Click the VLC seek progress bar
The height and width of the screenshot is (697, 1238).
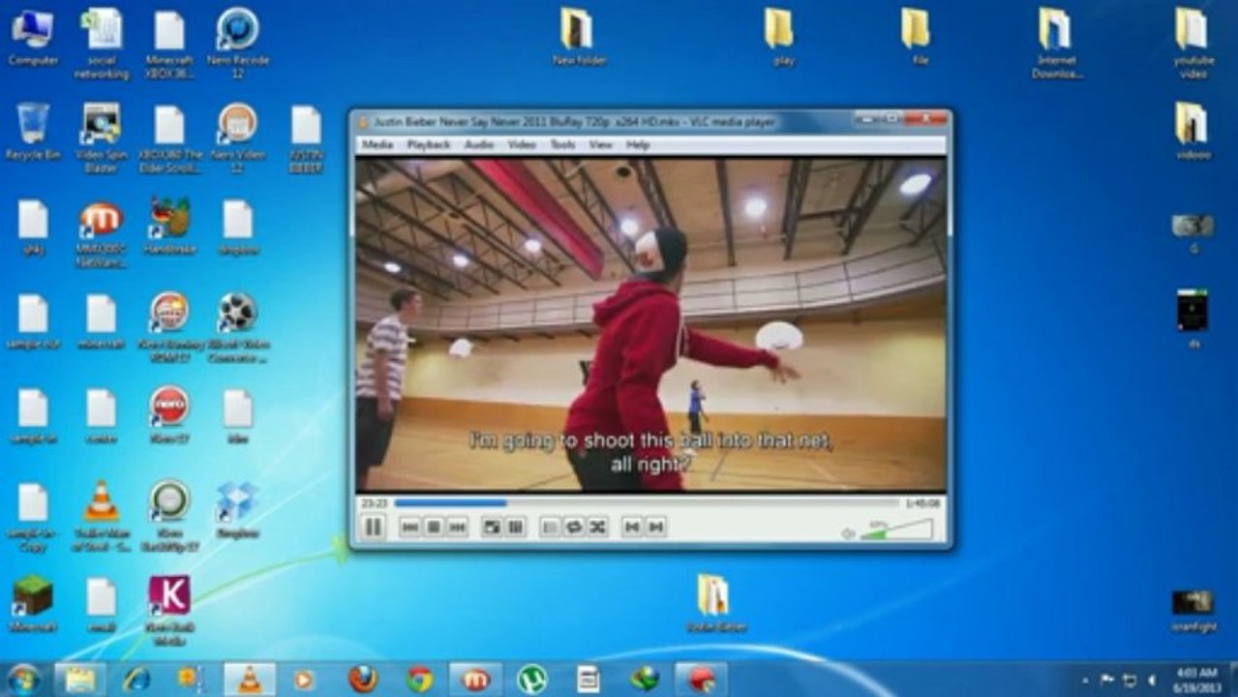pyautogui.click(x=646, y=503)
